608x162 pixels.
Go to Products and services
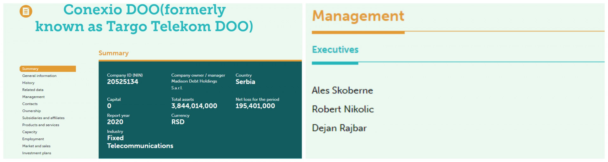pyautogui.click(x=41, y=125)
